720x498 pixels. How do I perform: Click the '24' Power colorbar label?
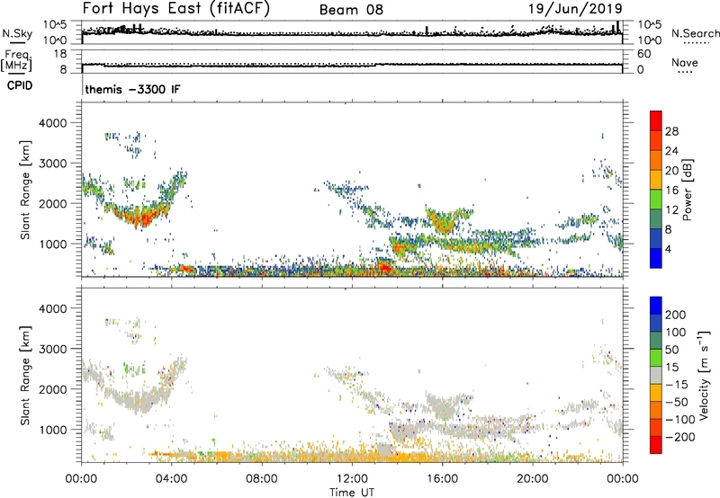coord(671,151)
